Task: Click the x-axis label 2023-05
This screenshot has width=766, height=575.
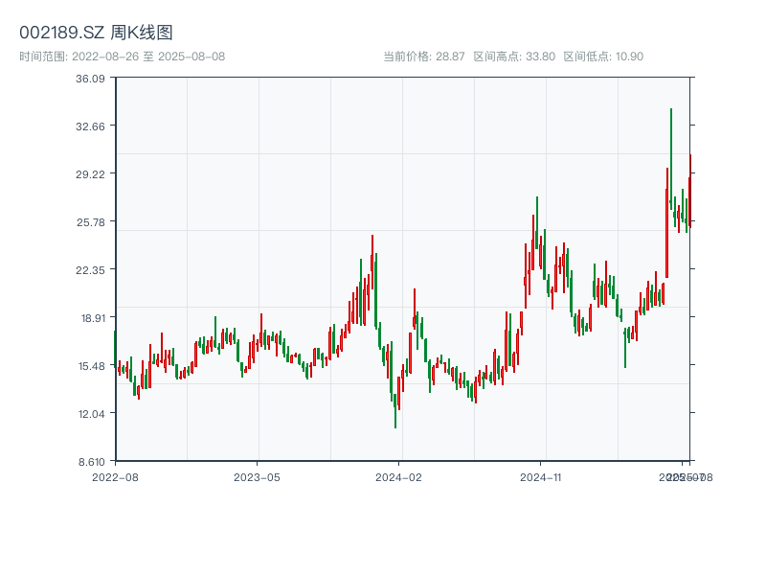Action: [x=257, y=477]
